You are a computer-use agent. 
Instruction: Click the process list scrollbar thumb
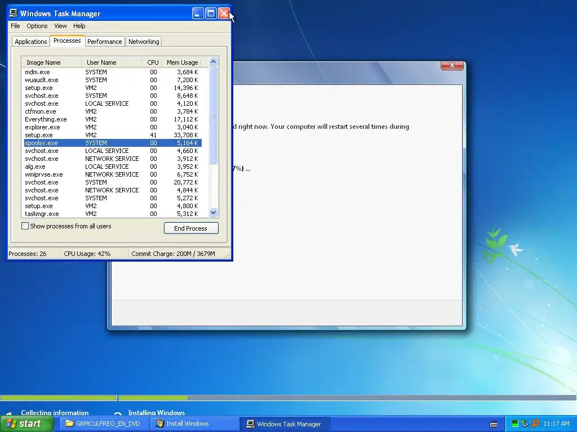tap(214, 115)
